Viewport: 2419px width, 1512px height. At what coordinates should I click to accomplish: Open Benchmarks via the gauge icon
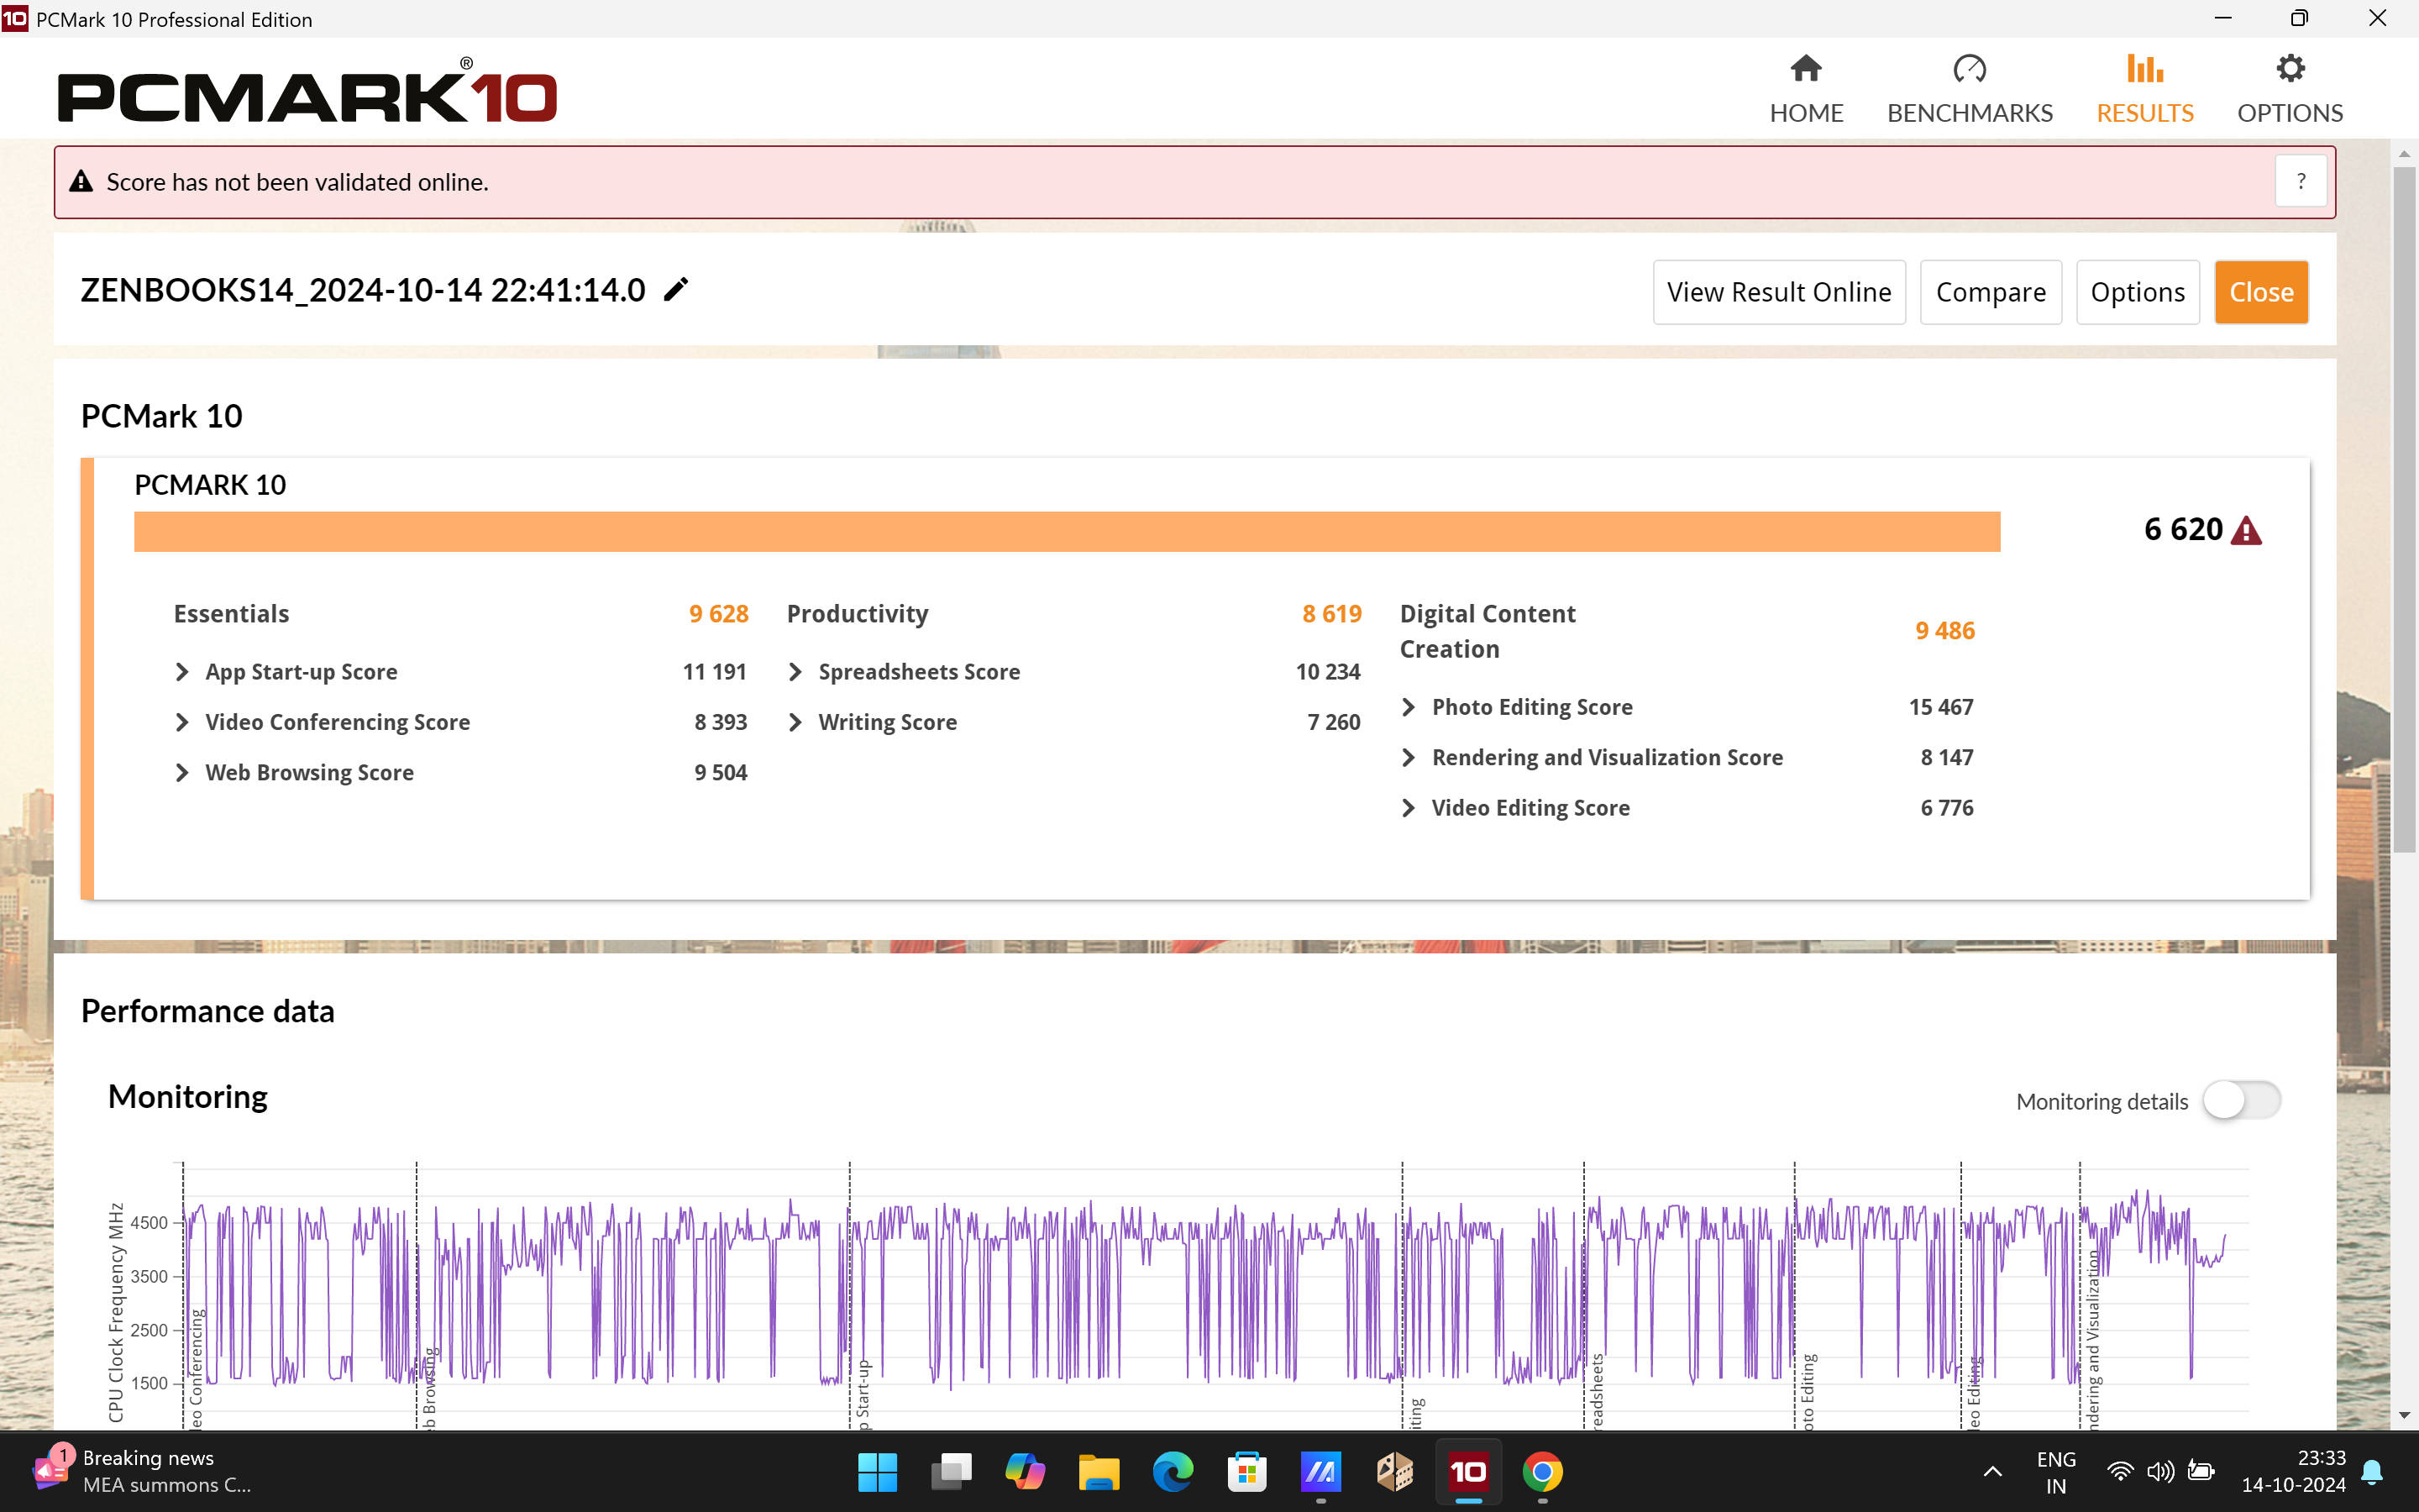(1969, 69)
